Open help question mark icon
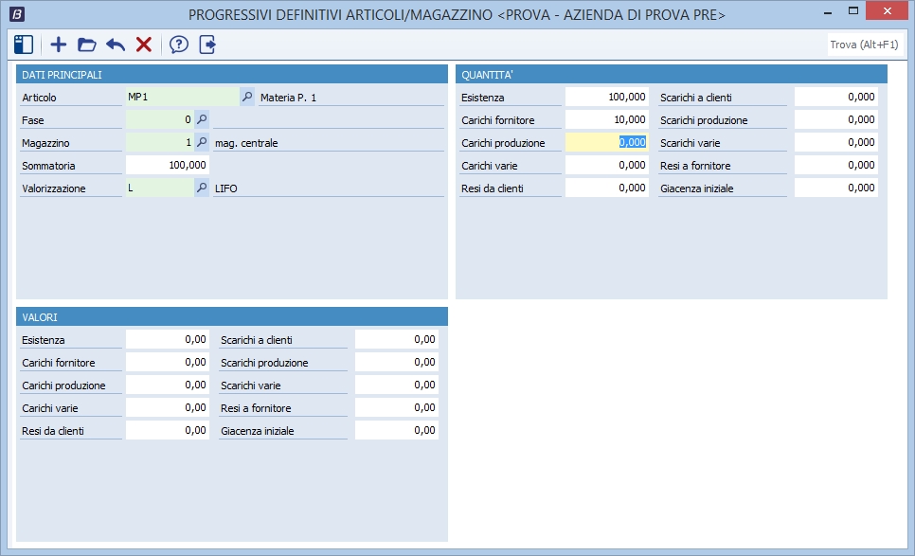 [179, 45]
